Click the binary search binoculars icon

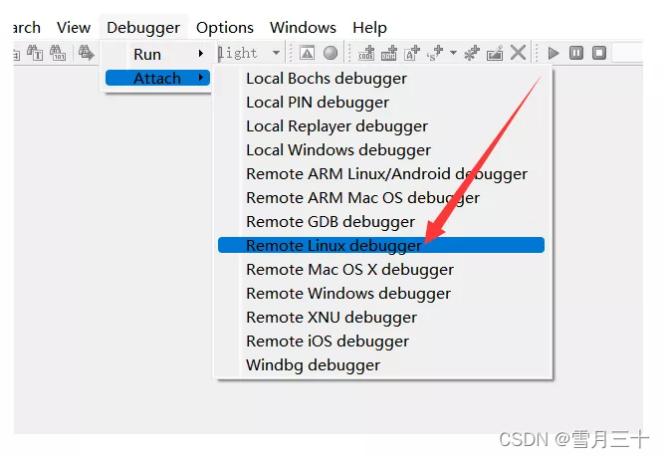point(58,53)
